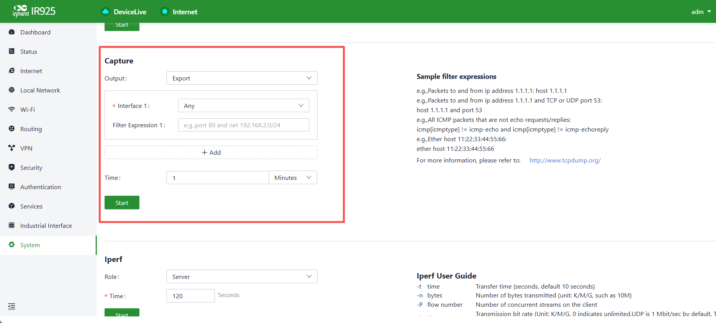Click the partially hidden top Start button

coord(122,26)
